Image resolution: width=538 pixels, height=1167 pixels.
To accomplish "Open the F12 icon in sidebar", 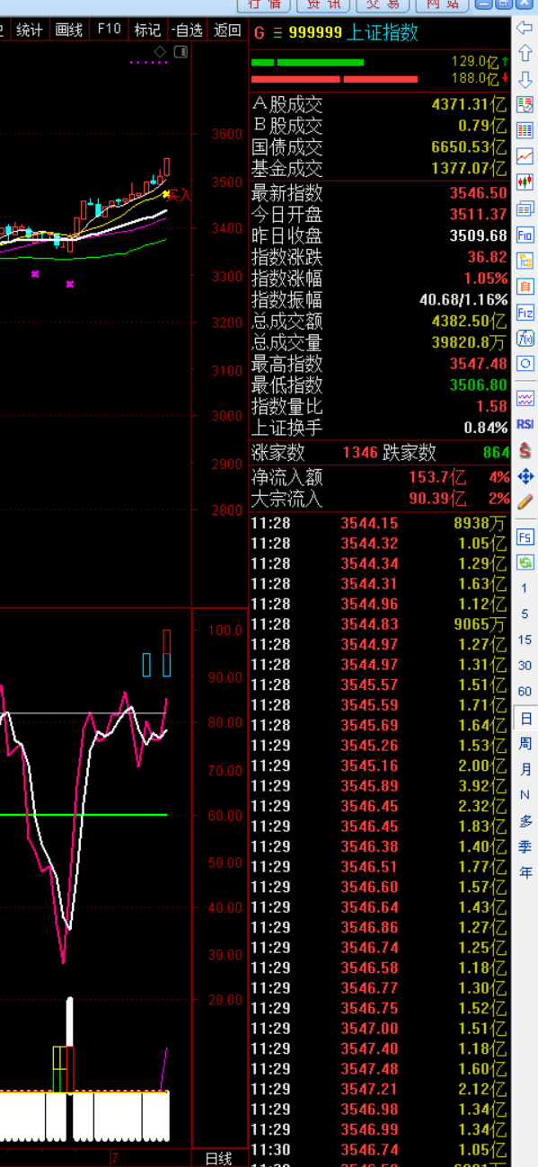I will coord(525,313).
